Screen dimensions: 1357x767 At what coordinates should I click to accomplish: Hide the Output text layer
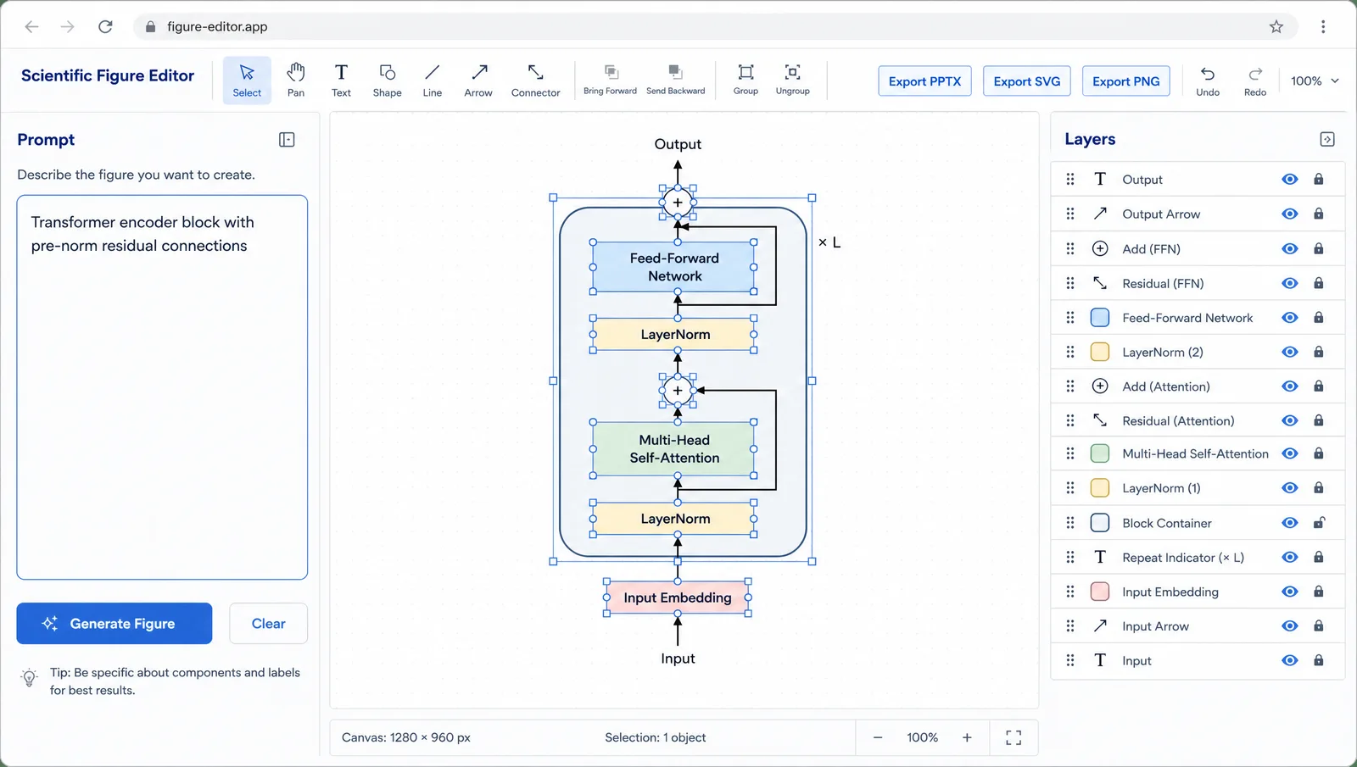pyautogui.click(x=1290, y=180)
